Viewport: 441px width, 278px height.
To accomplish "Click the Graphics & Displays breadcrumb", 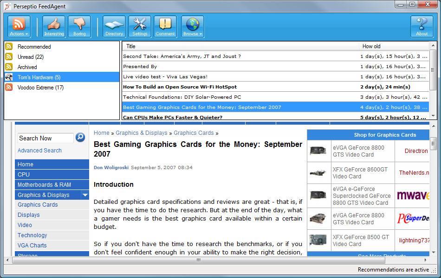I will click(x=142, y=133).
